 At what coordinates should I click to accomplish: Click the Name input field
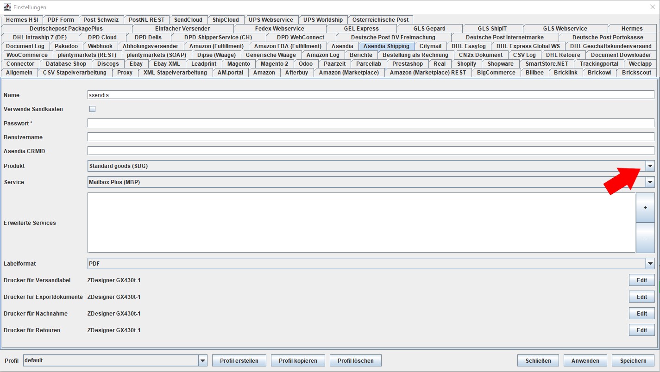click(371, 95)
